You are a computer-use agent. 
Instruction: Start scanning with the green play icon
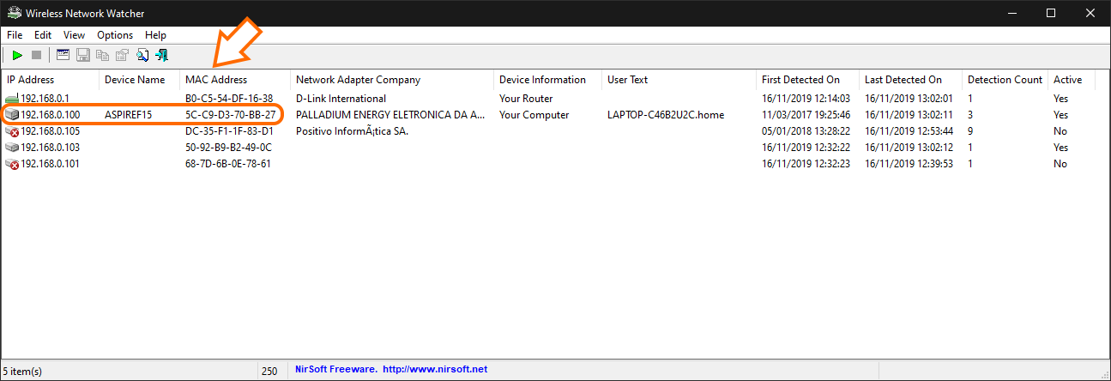click(x=17, y=55)
